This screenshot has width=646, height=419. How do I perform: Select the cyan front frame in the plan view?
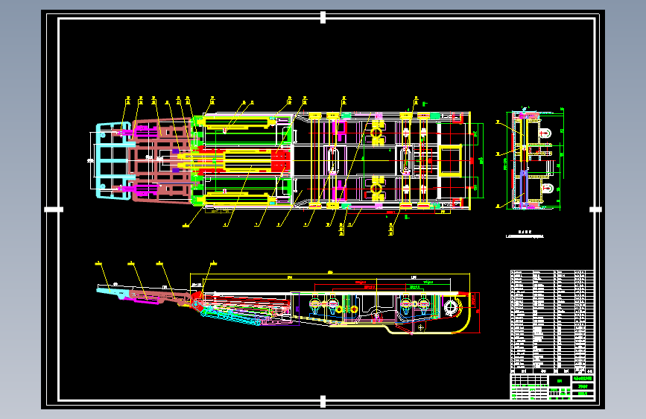114,161
